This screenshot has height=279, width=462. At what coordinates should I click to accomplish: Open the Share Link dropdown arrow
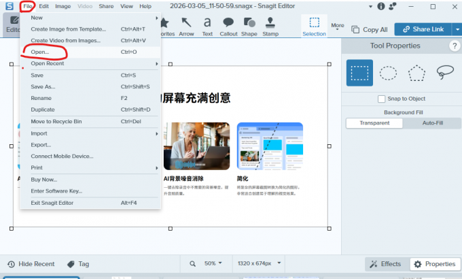pos(457,29)
